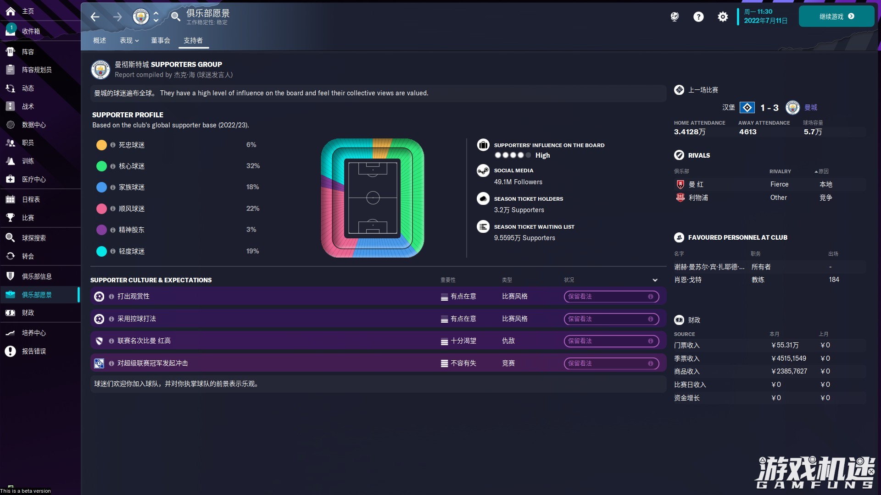Open settings gear icon

pyautogui.click(x=722, y=17)
